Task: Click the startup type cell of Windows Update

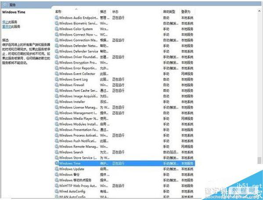Action: click(x=171, y=169)
